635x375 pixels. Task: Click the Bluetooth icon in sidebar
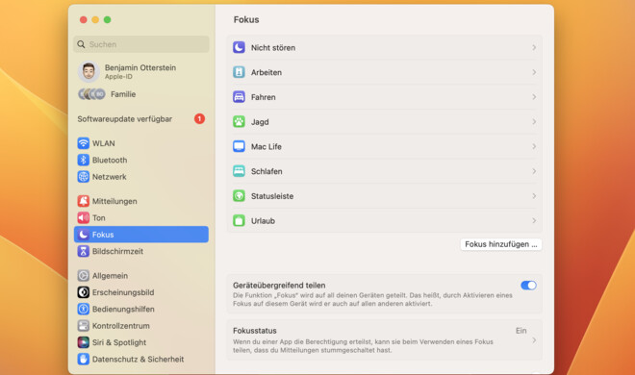coord(84,160)
